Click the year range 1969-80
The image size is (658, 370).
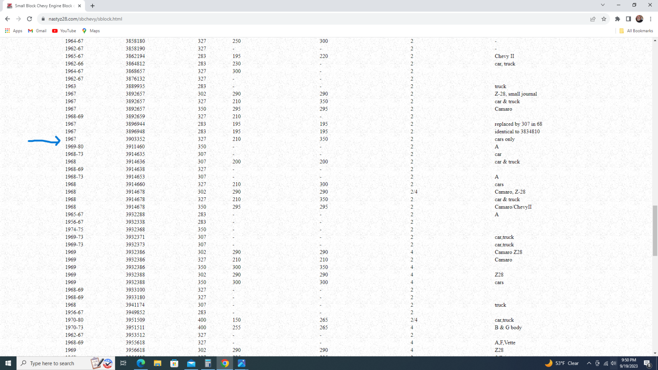(x=74, y=146)
